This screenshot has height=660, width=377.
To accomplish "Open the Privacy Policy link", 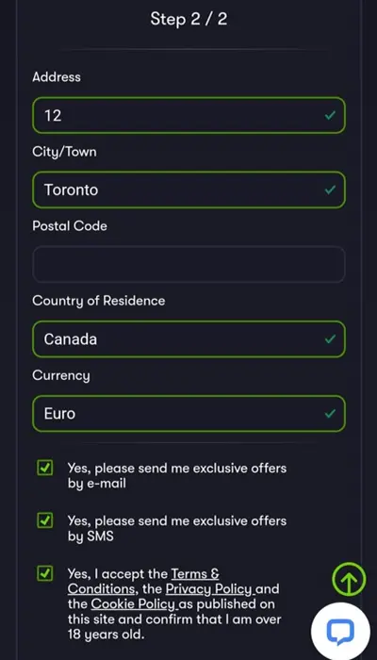I will pyautogui.click(x=209, y=589).
